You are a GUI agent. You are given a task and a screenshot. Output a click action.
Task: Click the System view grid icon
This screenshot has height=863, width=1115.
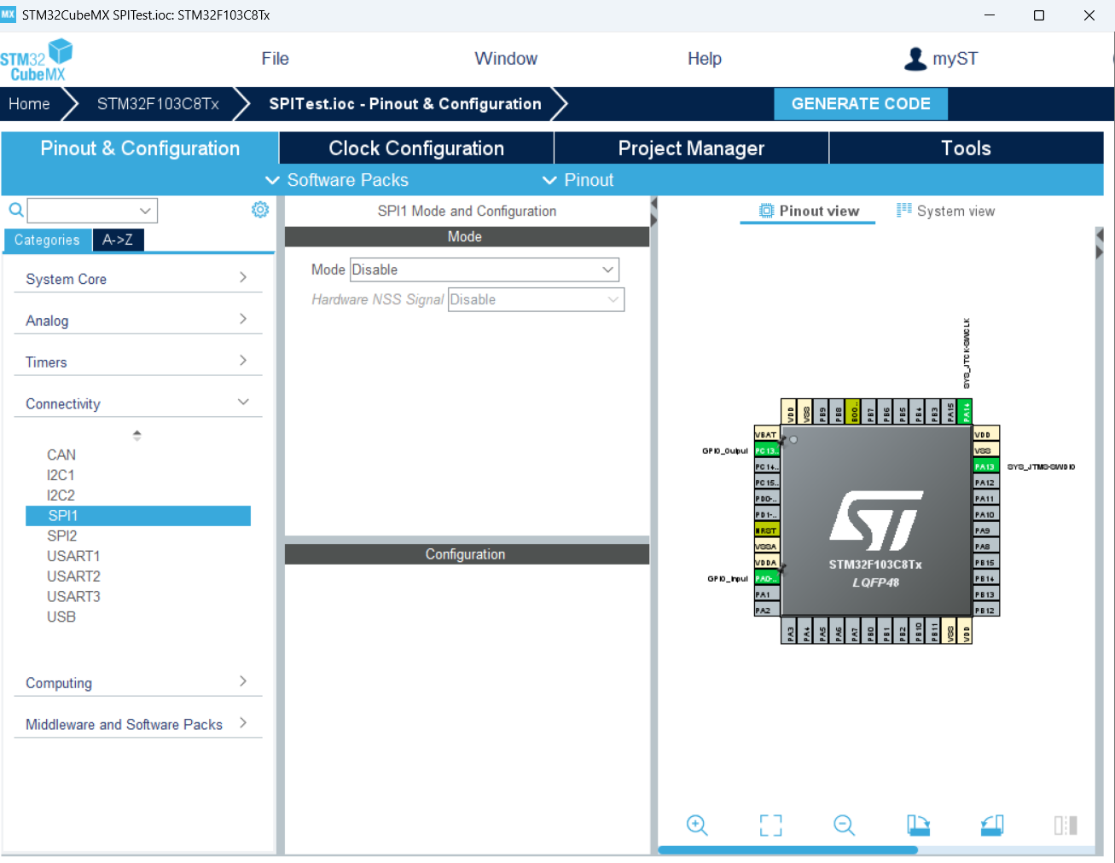[x=904, y=211]
